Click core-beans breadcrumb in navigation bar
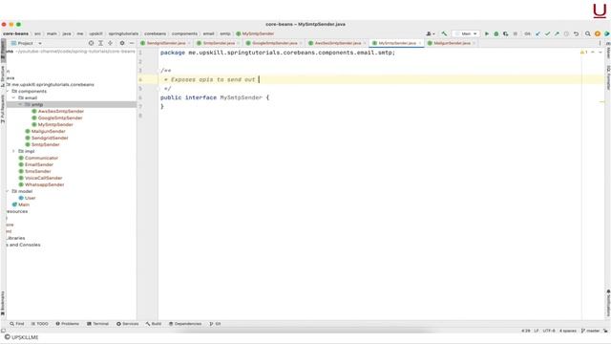Screen dimensions: 611x344 coord(15,34)
